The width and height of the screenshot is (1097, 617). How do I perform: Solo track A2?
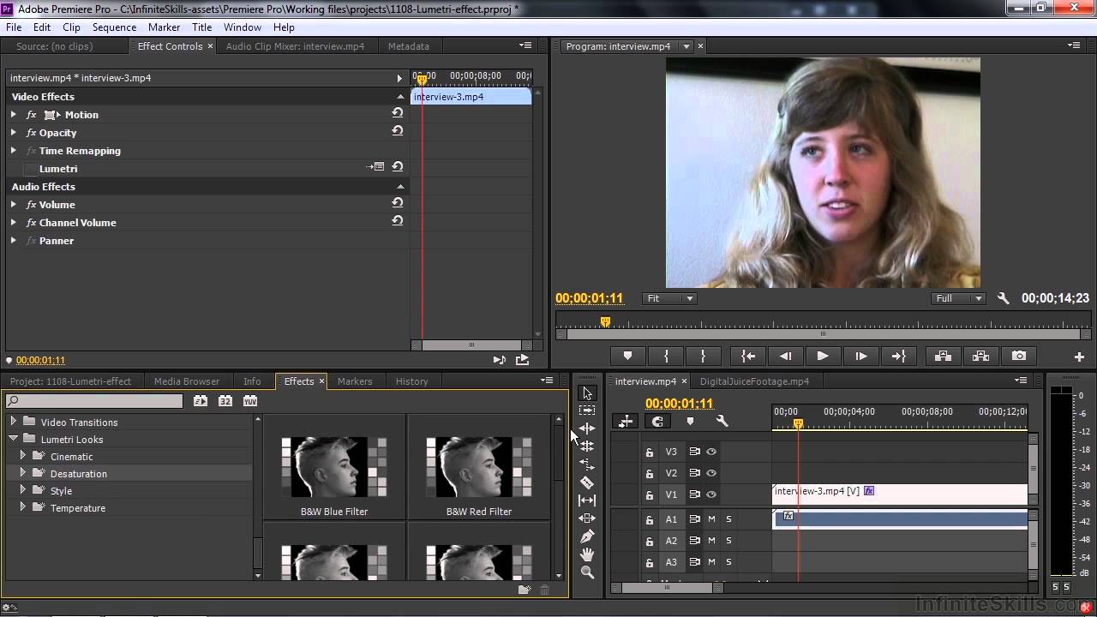(x=728, y=541)
